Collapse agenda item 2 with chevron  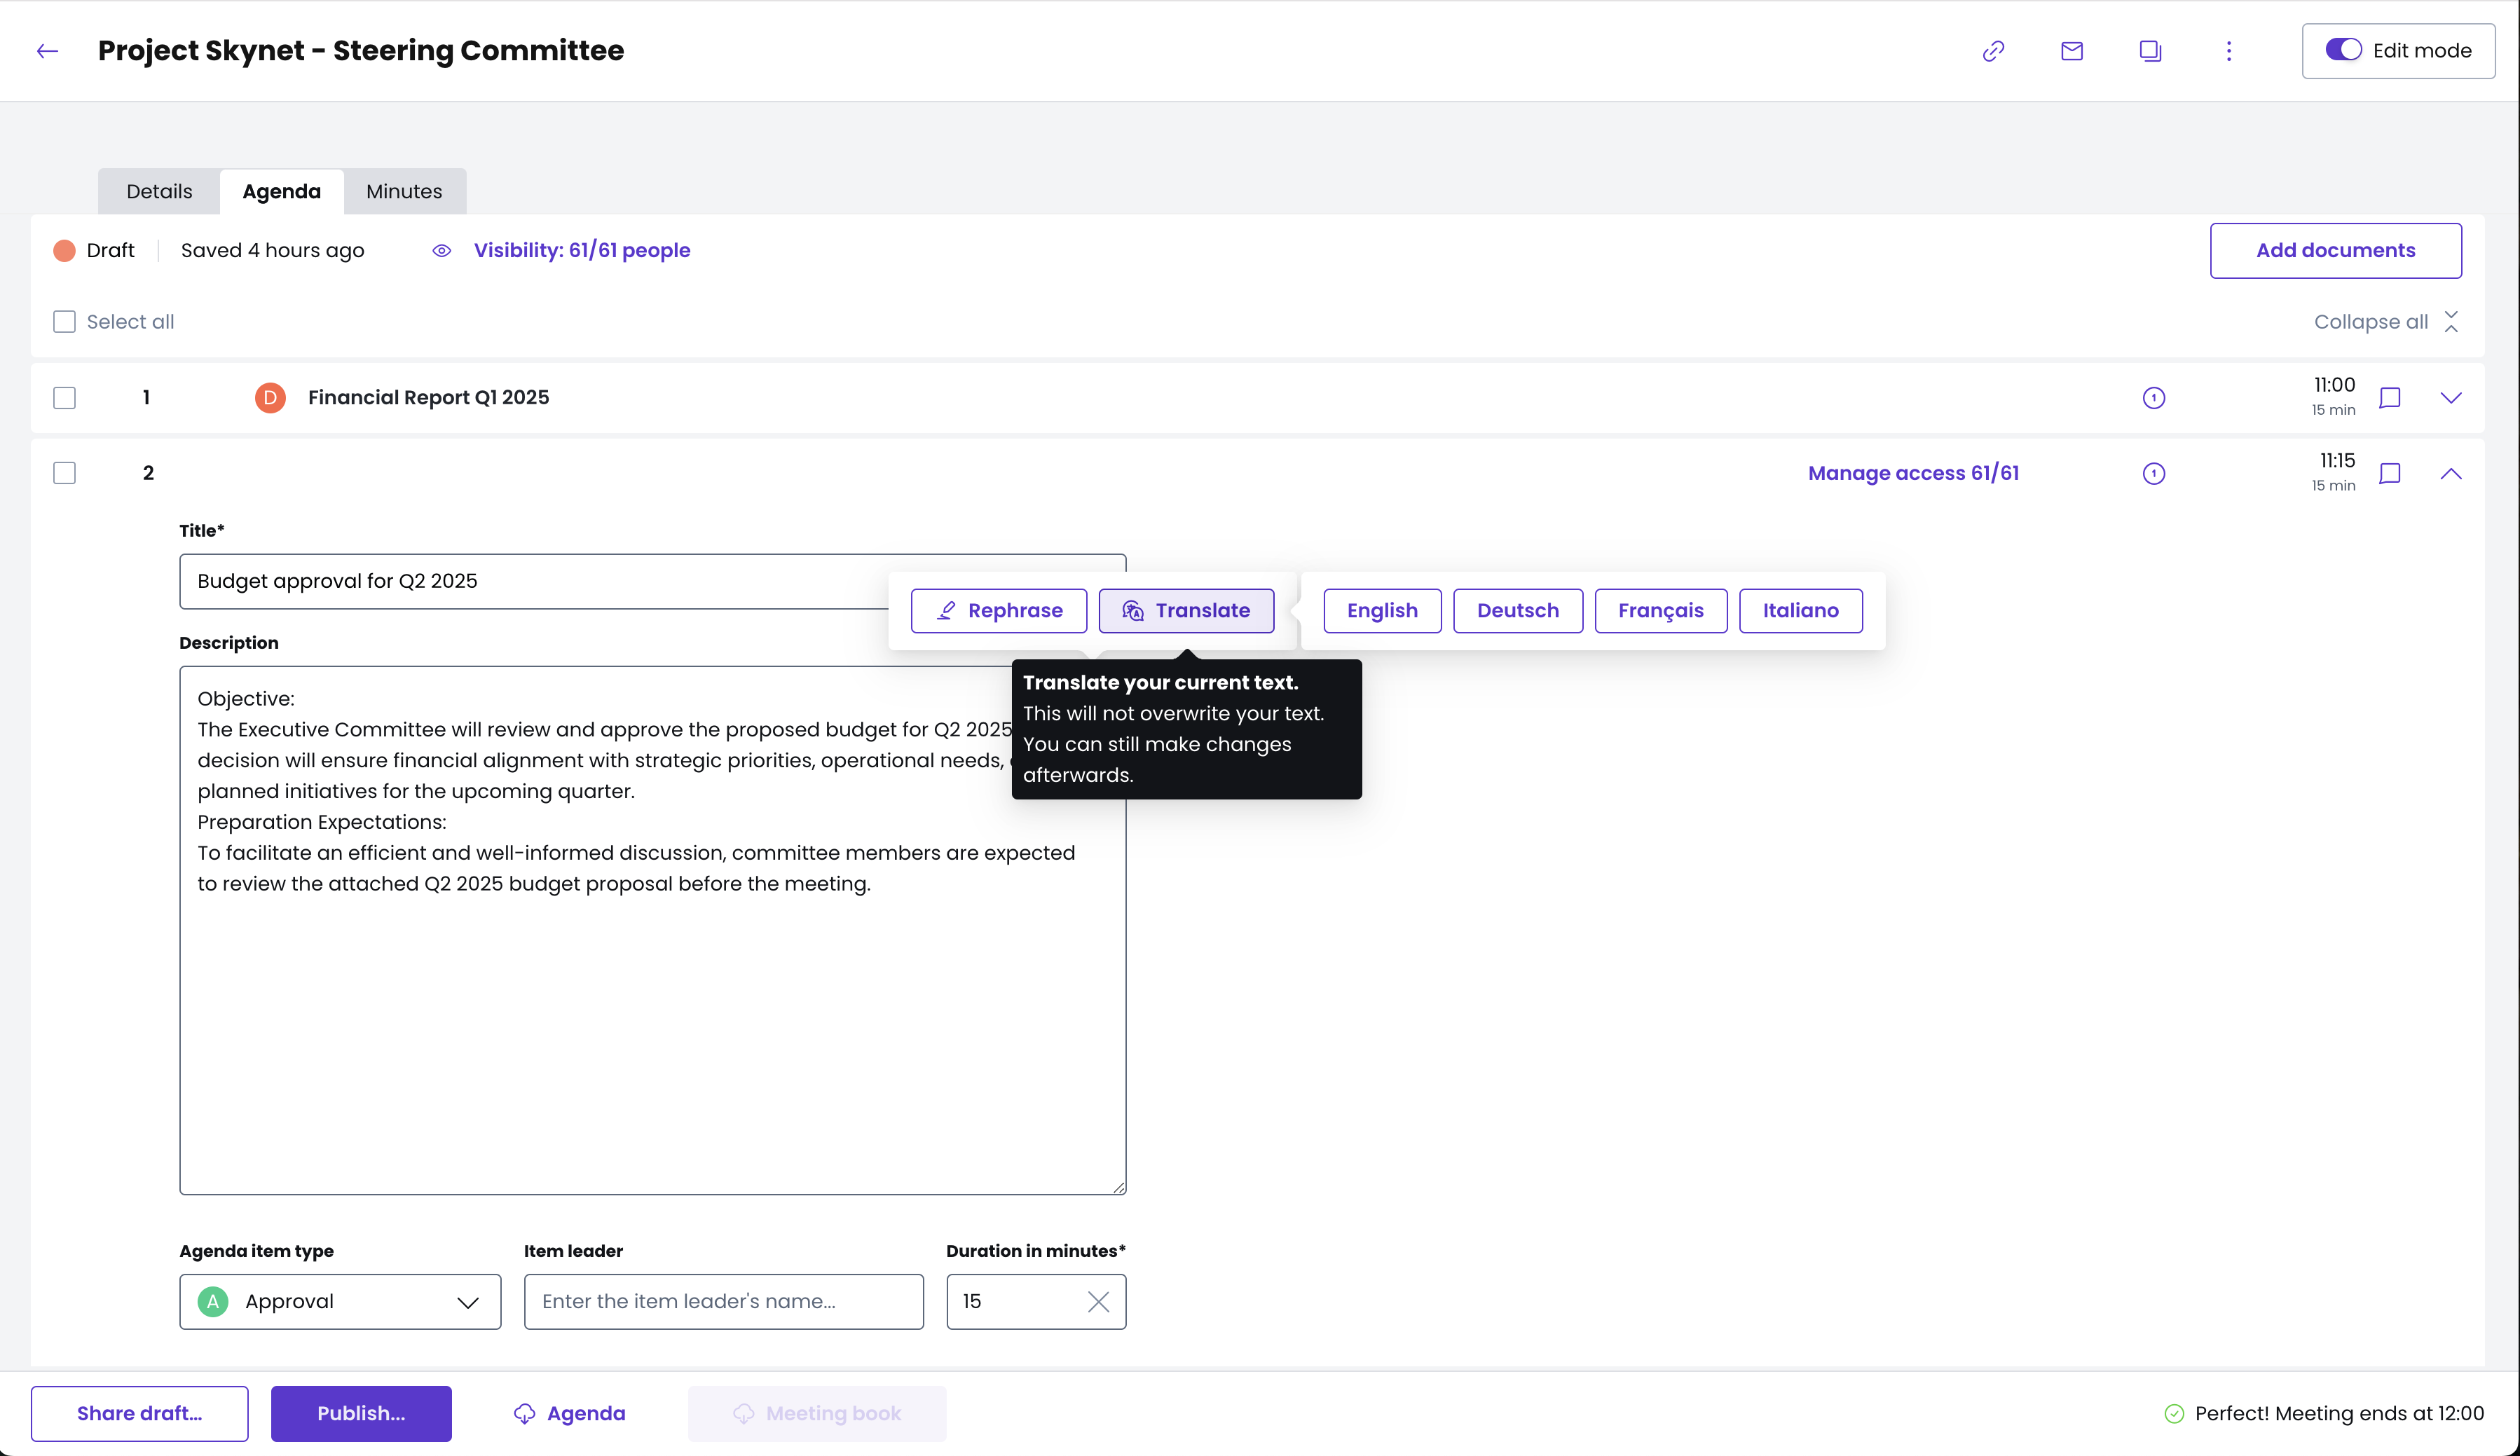pyautogui.click(x=2451, y=474)
